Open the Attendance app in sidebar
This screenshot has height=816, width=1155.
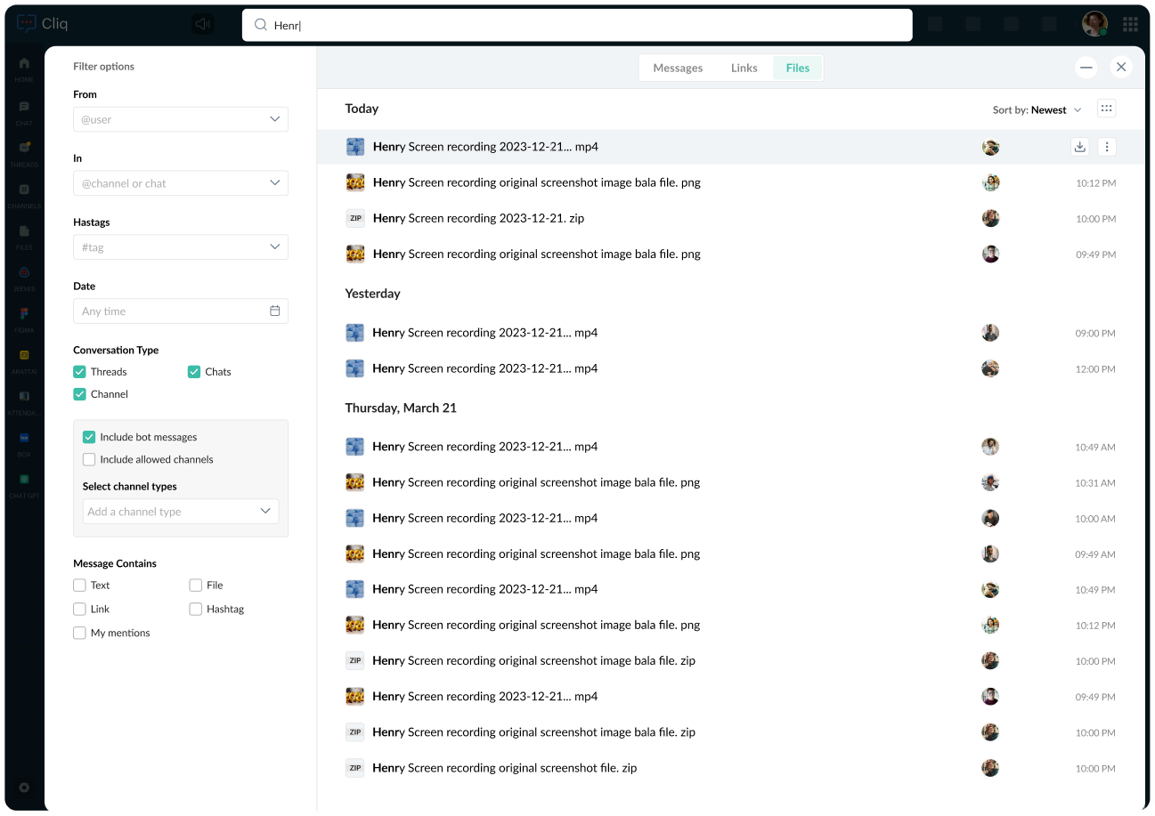coord(24,401)
